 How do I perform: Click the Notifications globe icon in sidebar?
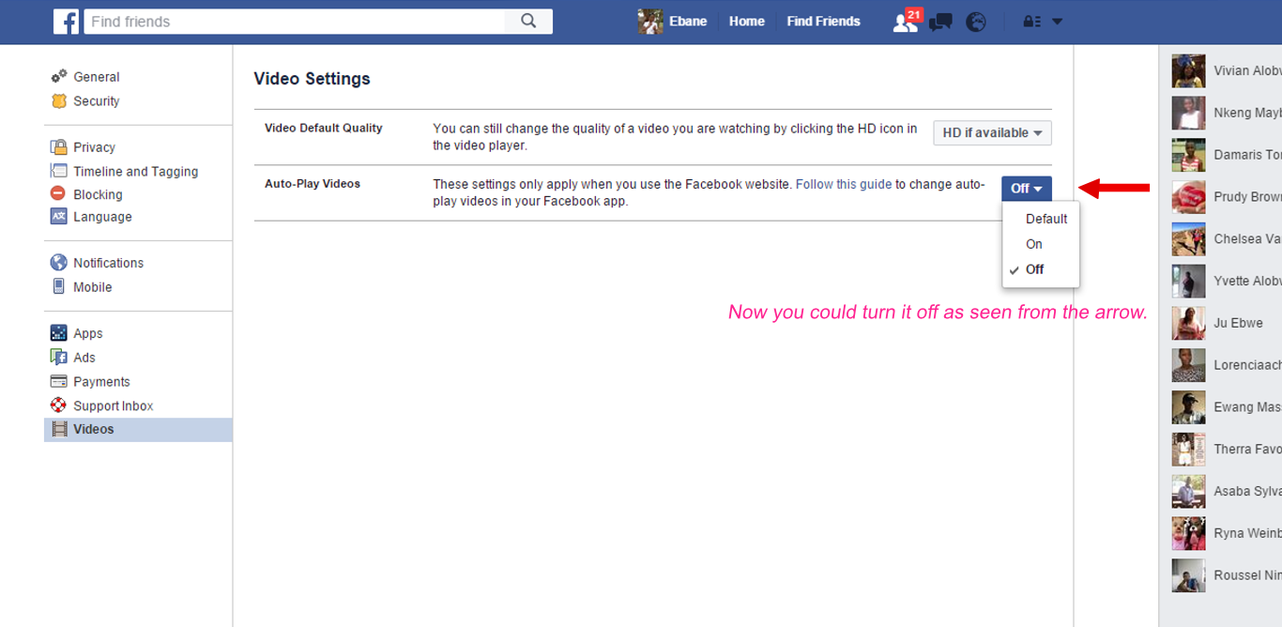59,263
